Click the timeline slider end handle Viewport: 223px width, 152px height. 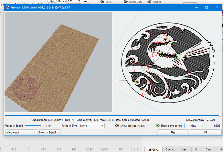click(220, 115)
